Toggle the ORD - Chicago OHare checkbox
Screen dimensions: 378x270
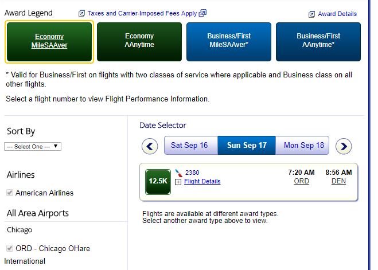pos(10,248)
